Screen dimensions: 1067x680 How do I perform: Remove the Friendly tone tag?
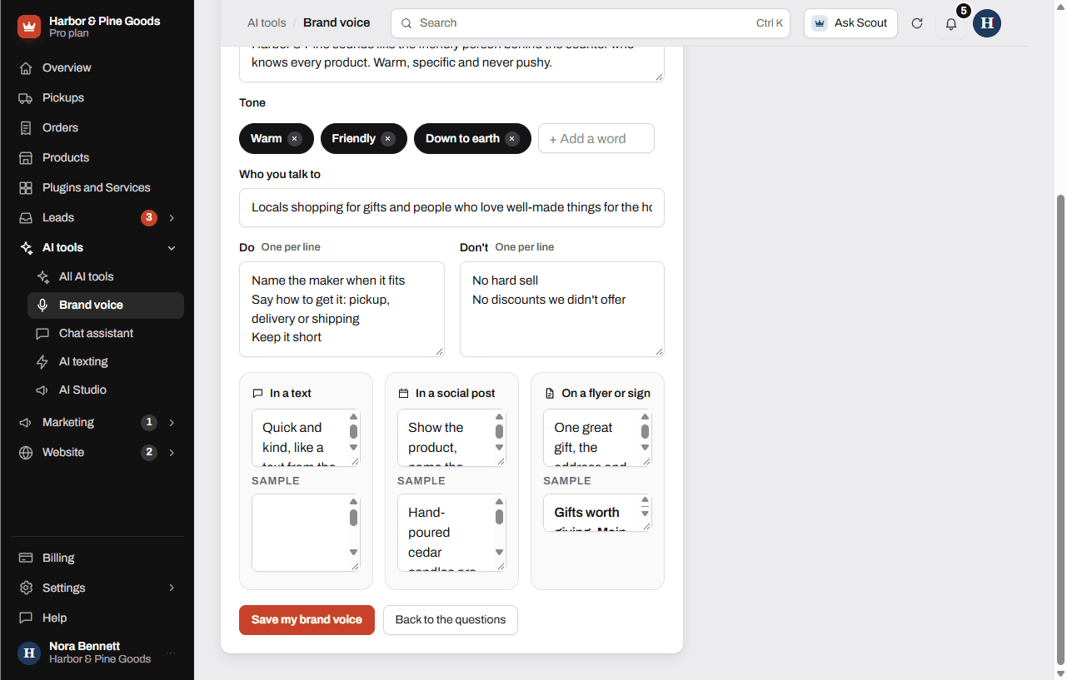click(388, 139)
